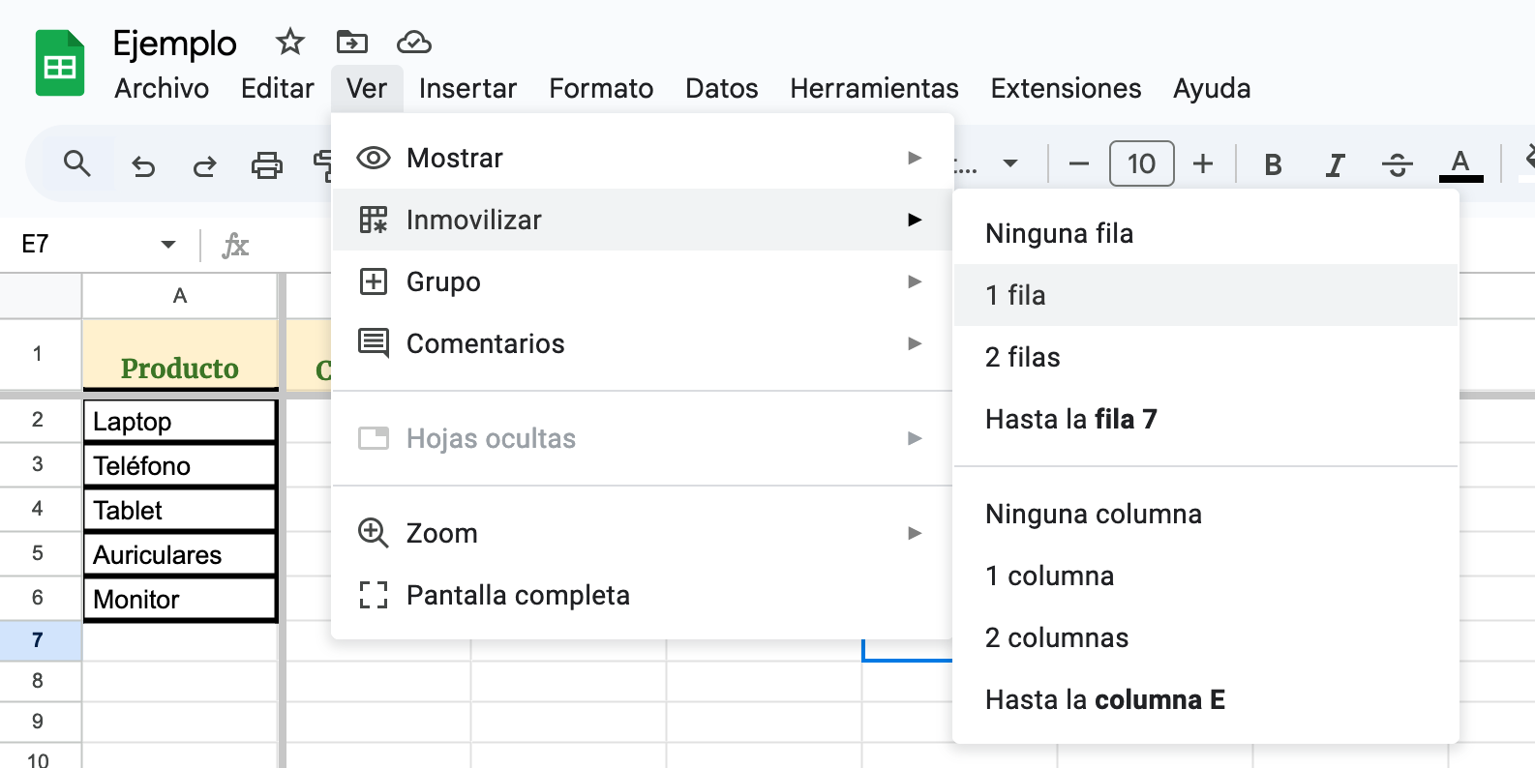The image size is (1535, 768).
Task: Click the font size field
Action: click(1141, 164)
